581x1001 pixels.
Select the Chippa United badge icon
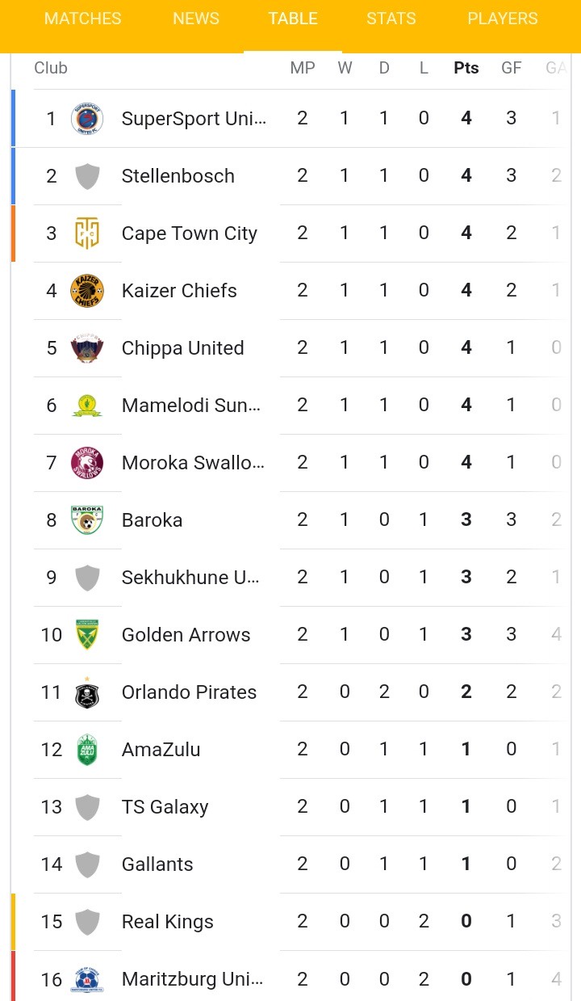(87, 348)
